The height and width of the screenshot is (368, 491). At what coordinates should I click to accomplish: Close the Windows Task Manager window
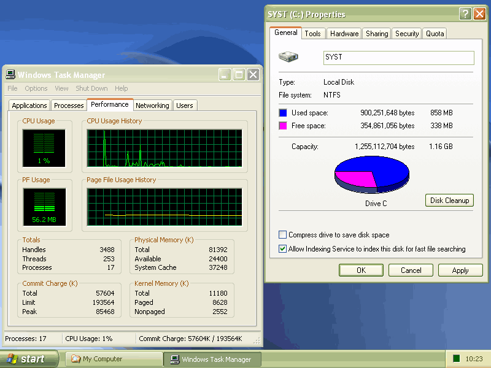click(x=253, y=74)
